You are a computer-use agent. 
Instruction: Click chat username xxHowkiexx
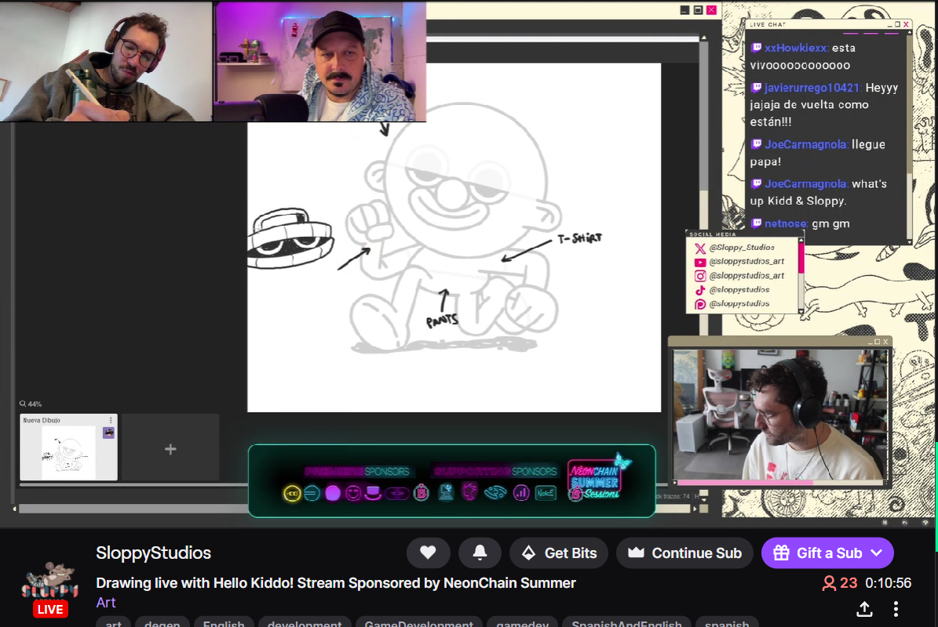point(796,48)
